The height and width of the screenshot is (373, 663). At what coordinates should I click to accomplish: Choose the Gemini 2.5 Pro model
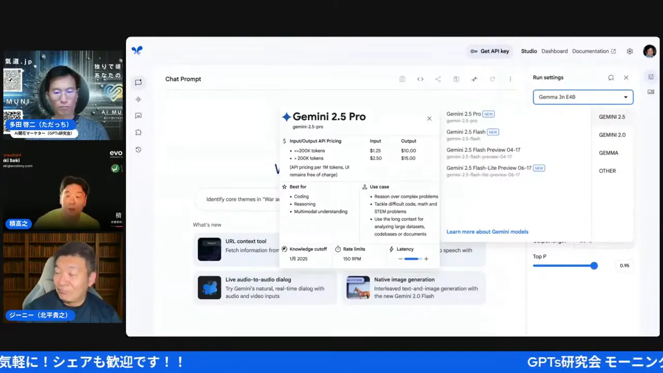point(515,117)
